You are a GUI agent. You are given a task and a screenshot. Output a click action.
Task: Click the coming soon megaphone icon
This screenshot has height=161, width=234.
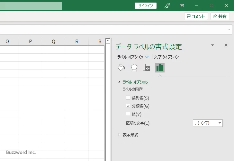pos(167,6)
